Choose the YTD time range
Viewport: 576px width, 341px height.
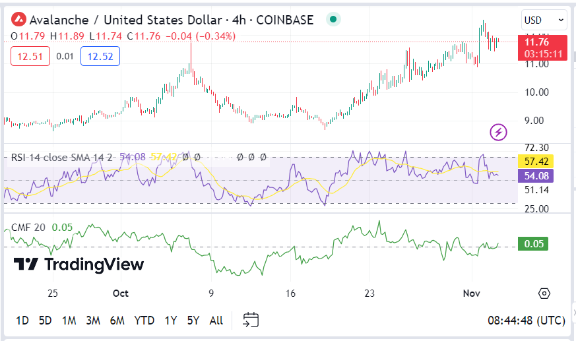click(x=144, y=321)
